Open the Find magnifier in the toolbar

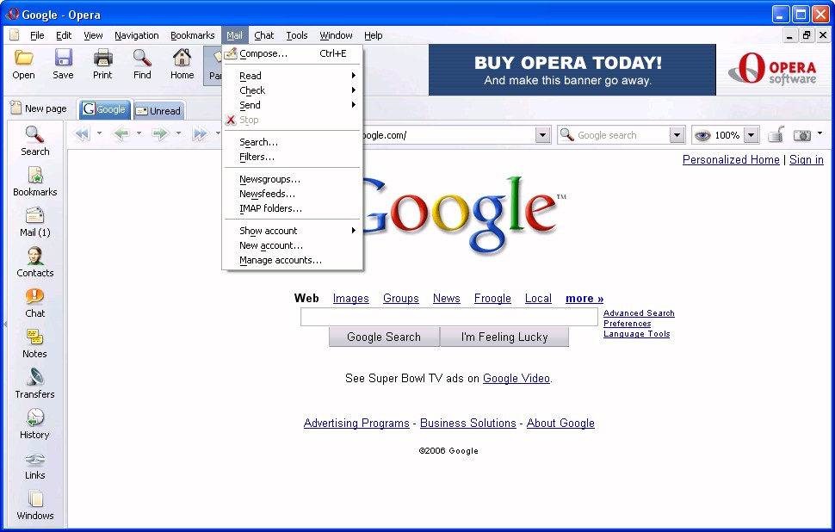(142, 64)
